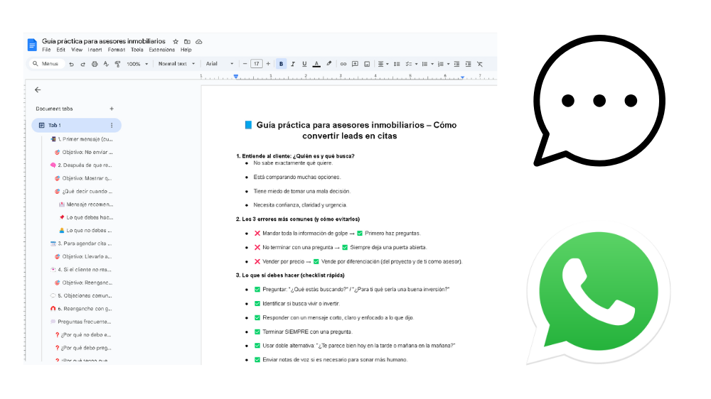Go to outline item '4. Si el cliente no rea...'
The height and width of the screenshot is (399, 711).
[x=81, y=270]
